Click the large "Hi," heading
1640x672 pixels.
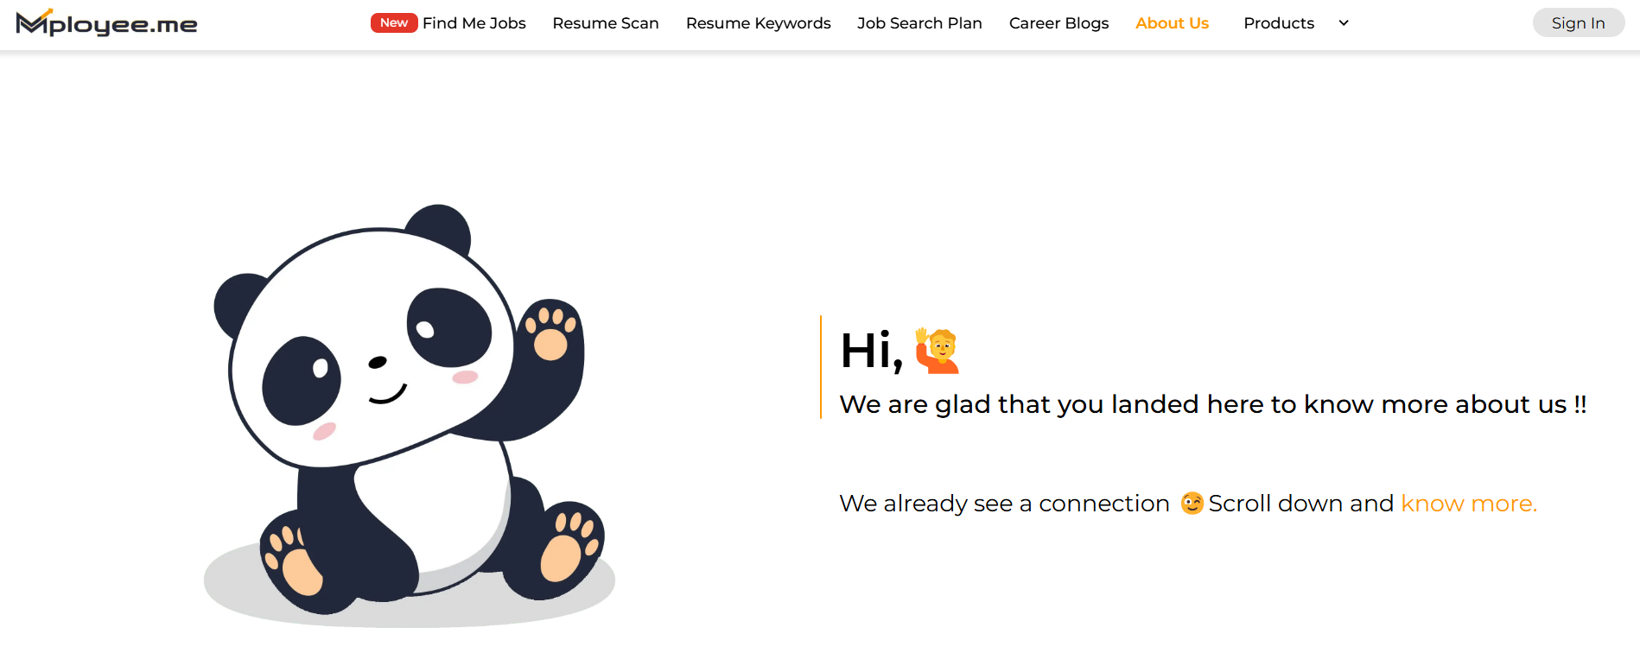(871, 351)
